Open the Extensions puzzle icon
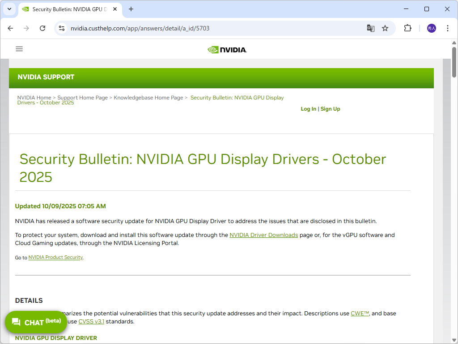 pos(408,28)
